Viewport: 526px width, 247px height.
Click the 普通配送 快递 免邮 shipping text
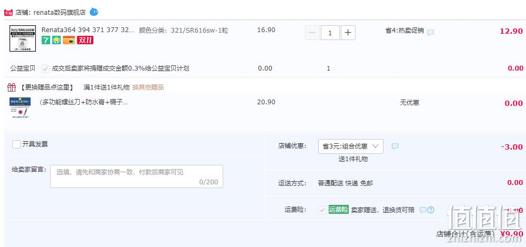[345, 183]
